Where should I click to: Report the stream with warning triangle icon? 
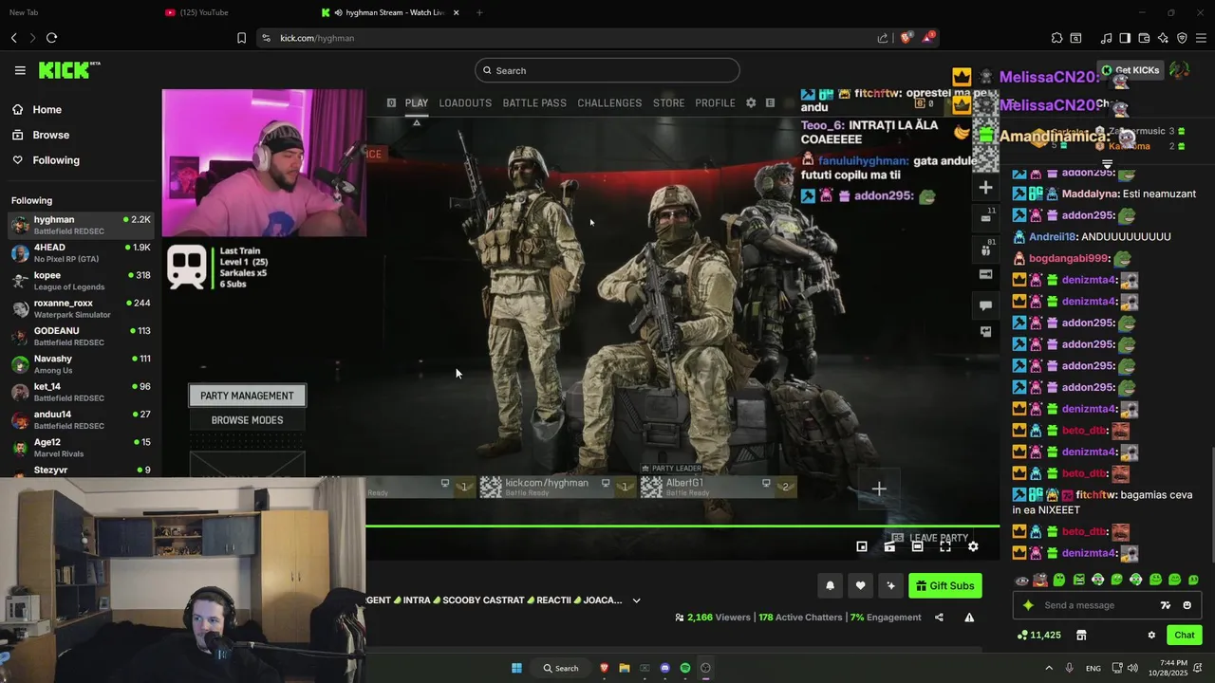point(969,618)
